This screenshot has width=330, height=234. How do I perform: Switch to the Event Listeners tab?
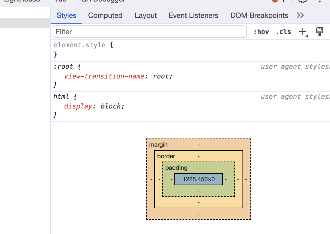pyautogui.click(x=193, y=15)
